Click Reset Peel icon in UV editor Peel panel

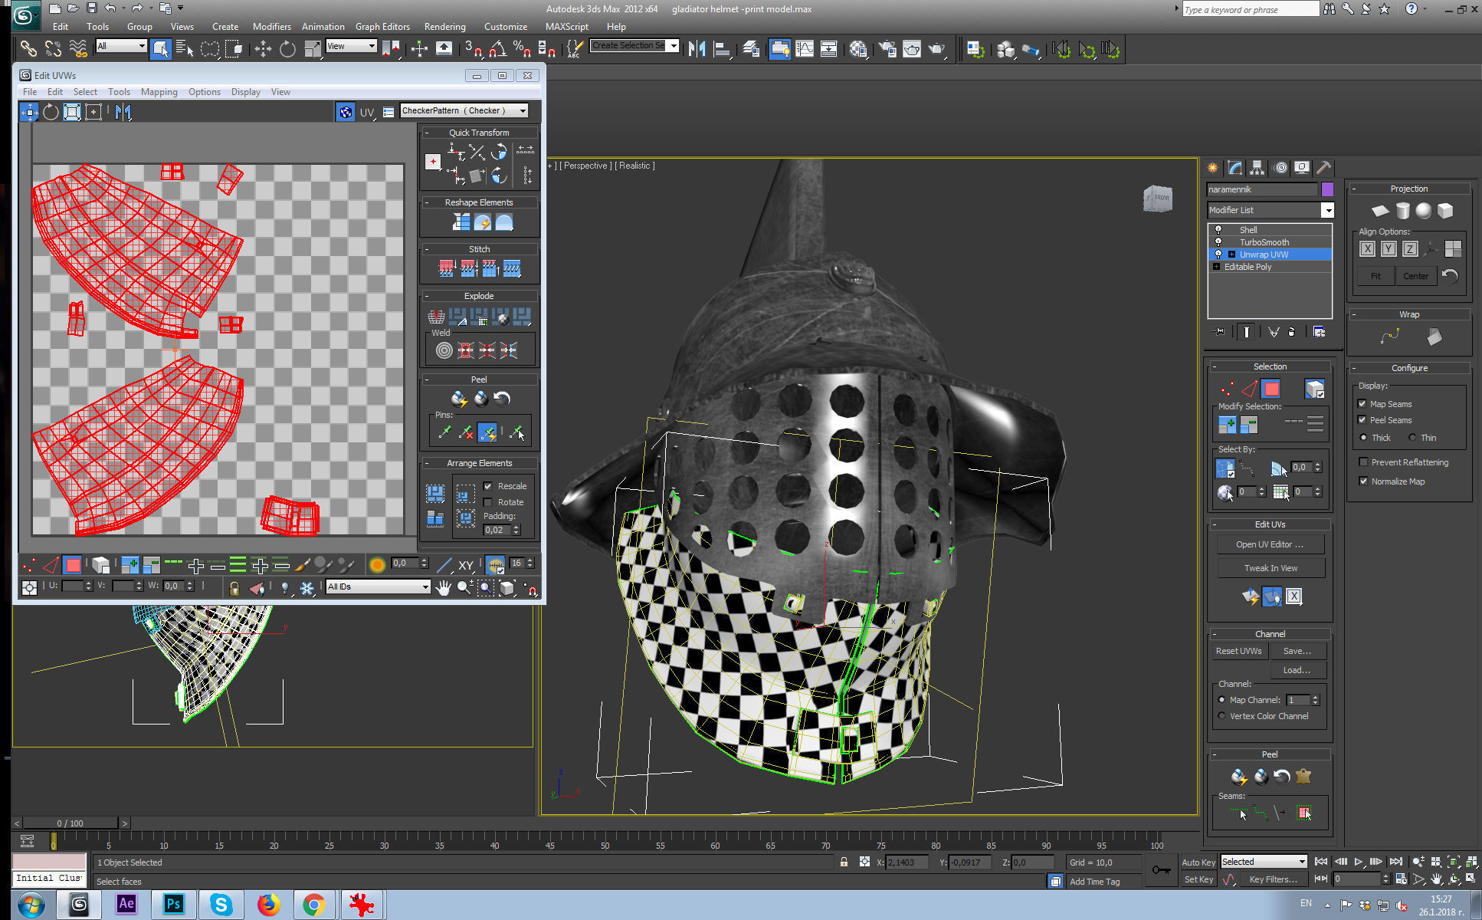502,399
